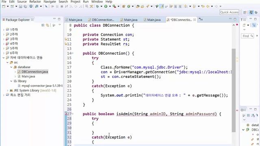Open the Window menu

coord(97,2)
